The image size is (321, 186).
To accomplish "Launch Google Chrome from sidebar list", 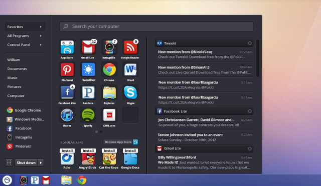I will click(x=24, y=110).
